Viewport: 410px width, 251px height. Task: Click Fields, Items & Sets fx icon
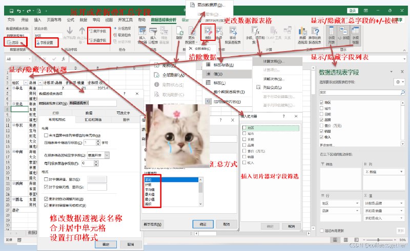[x=255, y=31]
